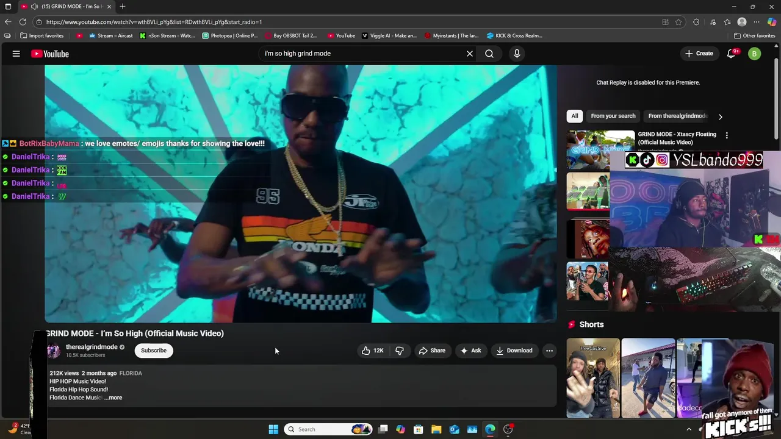Open n3on Stream bookmark
Image resolution: width=781 pixels, height=439 pixels.
167,35
